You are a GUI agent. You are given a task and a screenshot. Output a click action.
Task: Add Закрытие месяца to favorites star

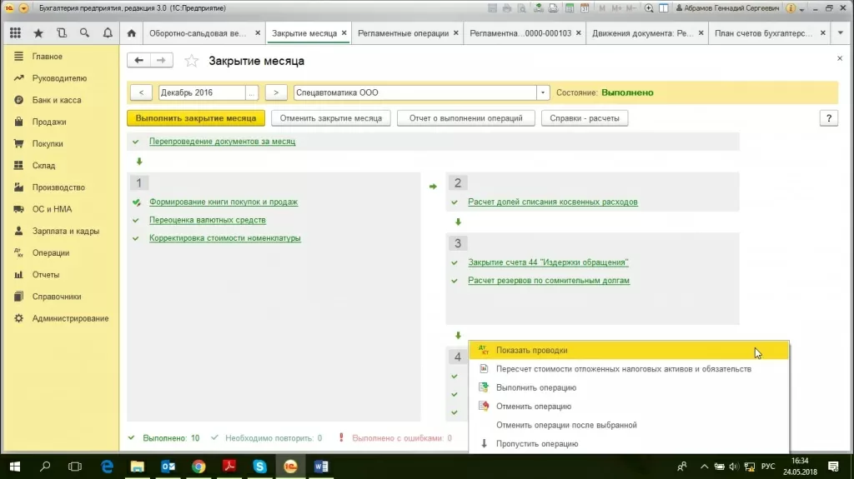pos(192,61)
